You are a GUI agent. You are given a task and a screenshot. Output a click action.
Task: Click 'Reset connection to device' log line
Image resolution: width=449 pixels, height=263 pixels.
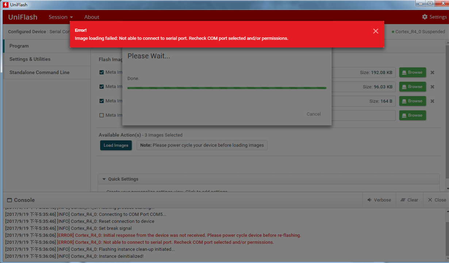pos(80,221)
